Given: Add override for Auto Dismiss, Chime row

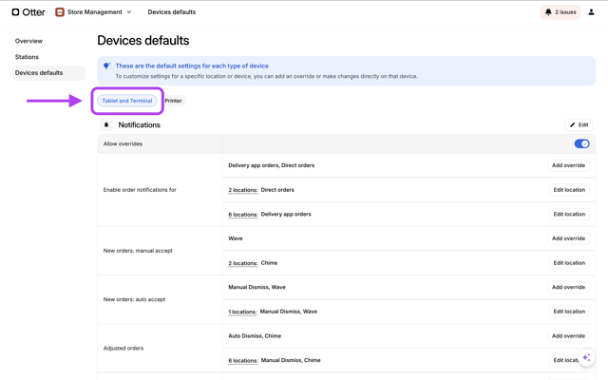Looking at the screenshot, I should click(x=568, y=335).
